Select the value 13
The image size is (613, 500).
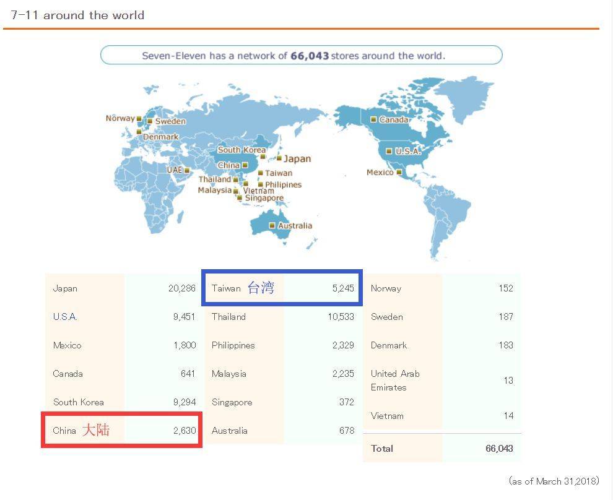click(508, 381)
